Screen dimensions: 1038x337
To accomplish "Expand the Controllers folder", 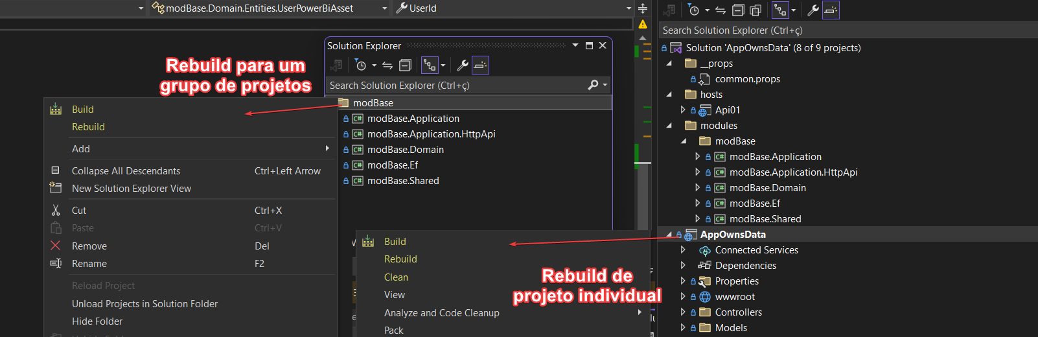I will click(x=683, y=312).
